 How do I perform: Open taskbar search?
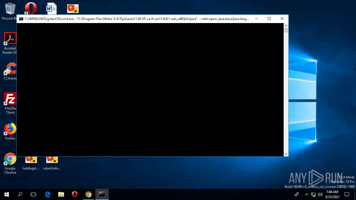[x=20, y=194]
